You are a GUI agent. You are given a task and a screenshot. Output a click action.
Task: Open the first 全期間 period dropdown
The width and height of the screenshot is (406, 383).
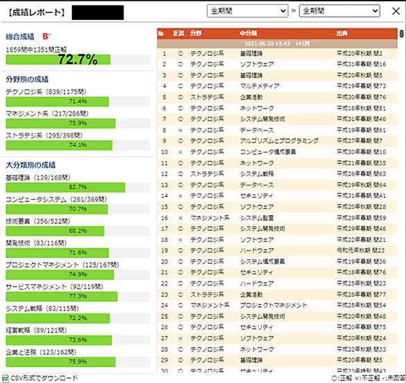[x=247, y=11]
